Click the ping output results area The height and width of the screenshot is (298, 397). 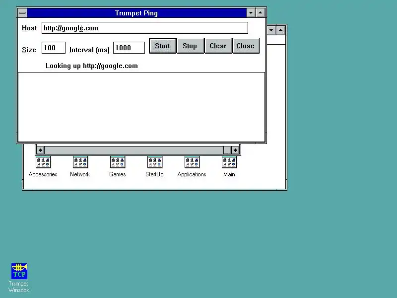coord(141,107)
